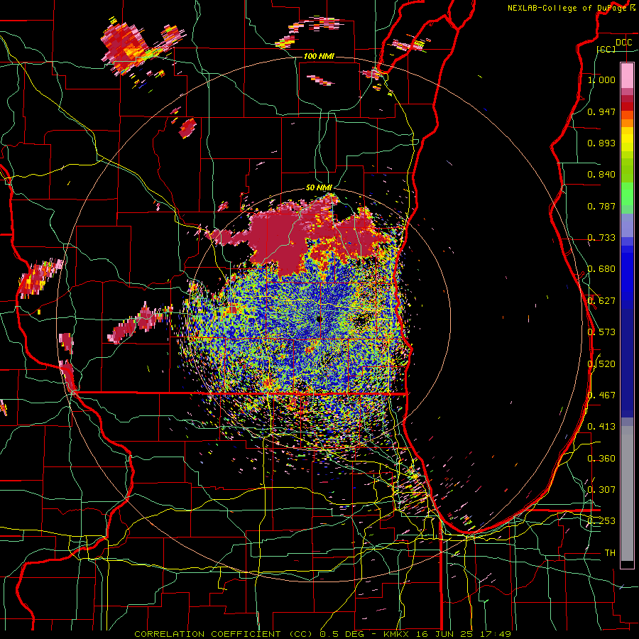This screenshot has width=639, height=639.
Task: Click the 0.787 colorbar value
Action: point(601,206)
